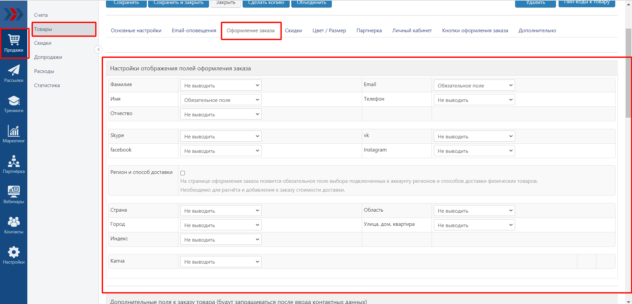Click the Закрыть button
The image size is (632, 304).
tap(226, 3)
